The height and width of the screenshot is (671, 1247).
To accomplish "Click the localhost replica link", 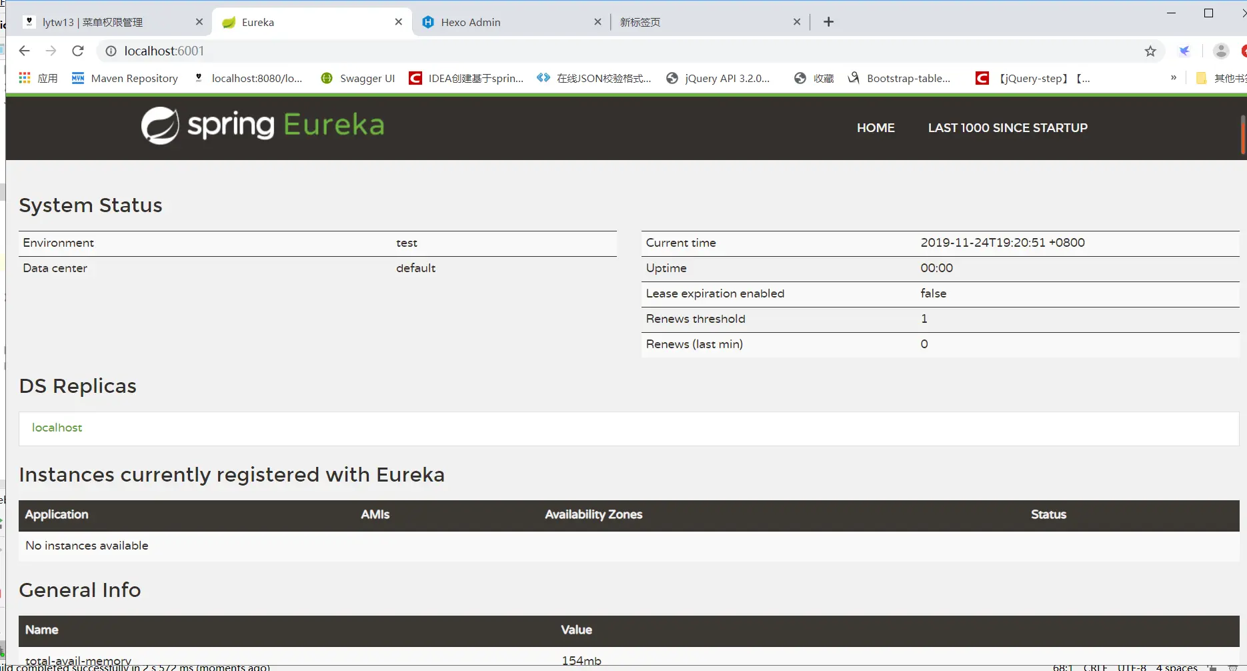I will coord(57,428).
